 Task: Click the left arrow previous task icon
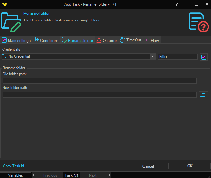point(35,175)
